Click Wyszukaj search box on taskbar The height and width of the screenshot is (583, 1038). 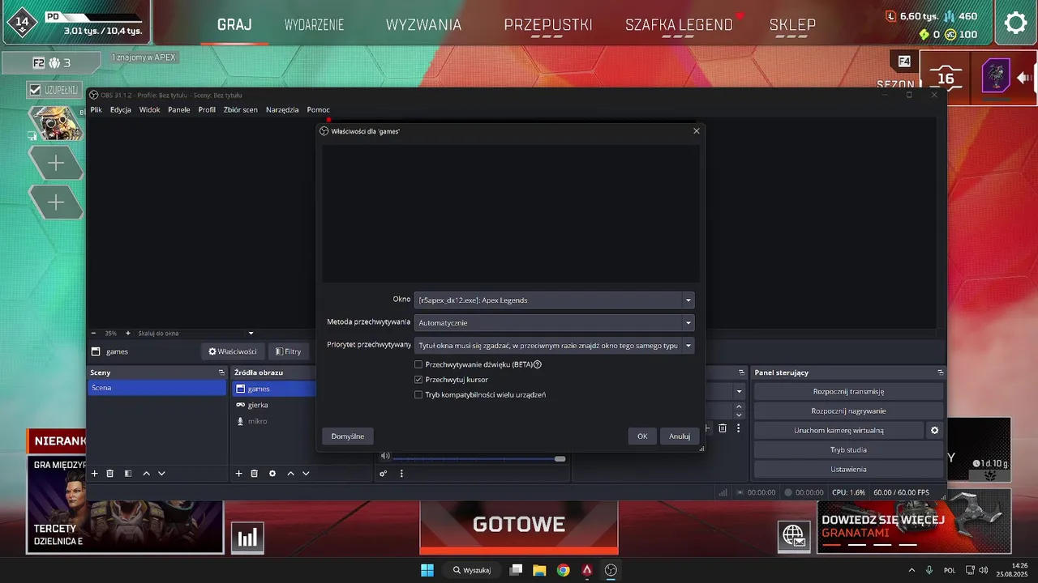472,570
